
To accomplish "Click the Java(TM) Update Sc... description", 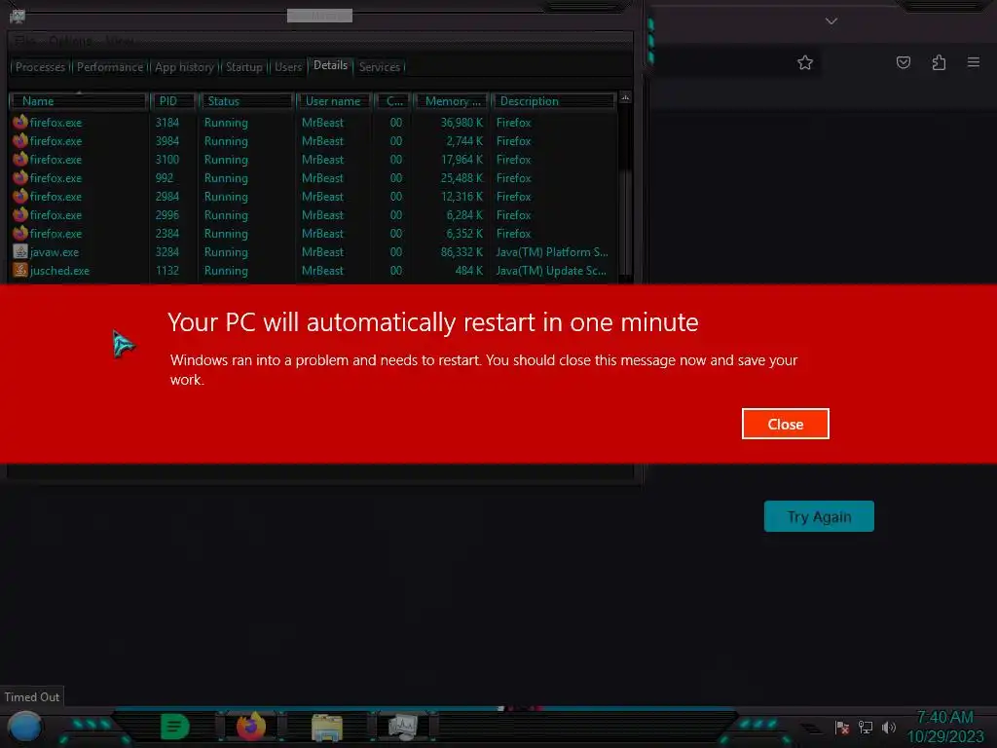I will (551, 271).
